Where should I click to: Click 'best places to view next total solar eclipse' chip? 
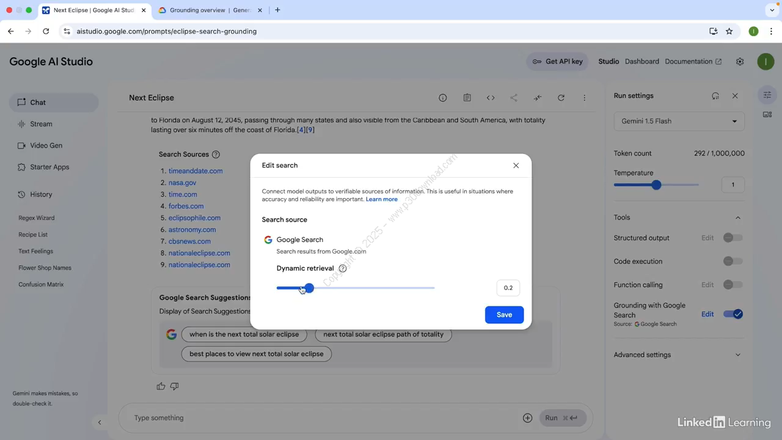click(x=257, y=354)
